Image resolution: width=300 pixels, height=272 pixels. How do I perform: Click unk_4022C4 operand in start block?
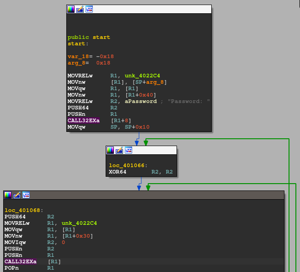pyautogui.click(x=142, y=76)
